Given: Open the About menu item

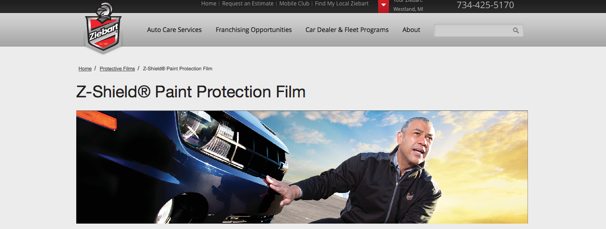Looking at the screenshot, I should click(411, 30).
